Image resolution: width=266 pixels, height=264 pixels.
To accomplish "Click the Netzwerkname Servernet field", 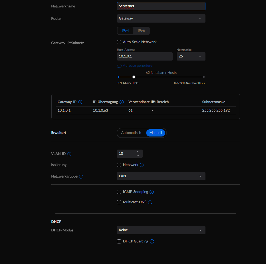I will (x=161, y=6).
